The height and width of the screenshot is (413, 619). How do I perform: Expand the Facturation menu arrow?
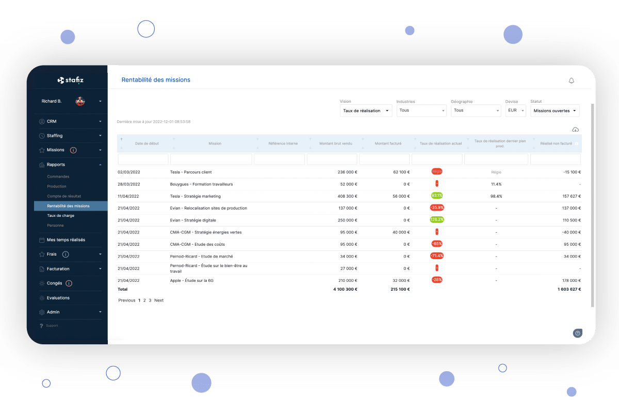[101, 269]
